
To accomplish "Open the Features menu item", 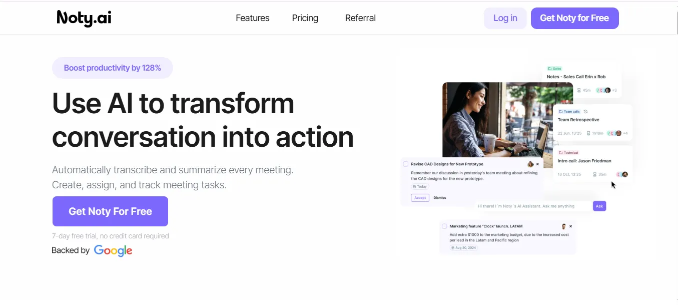I will (x=253, y=18).
